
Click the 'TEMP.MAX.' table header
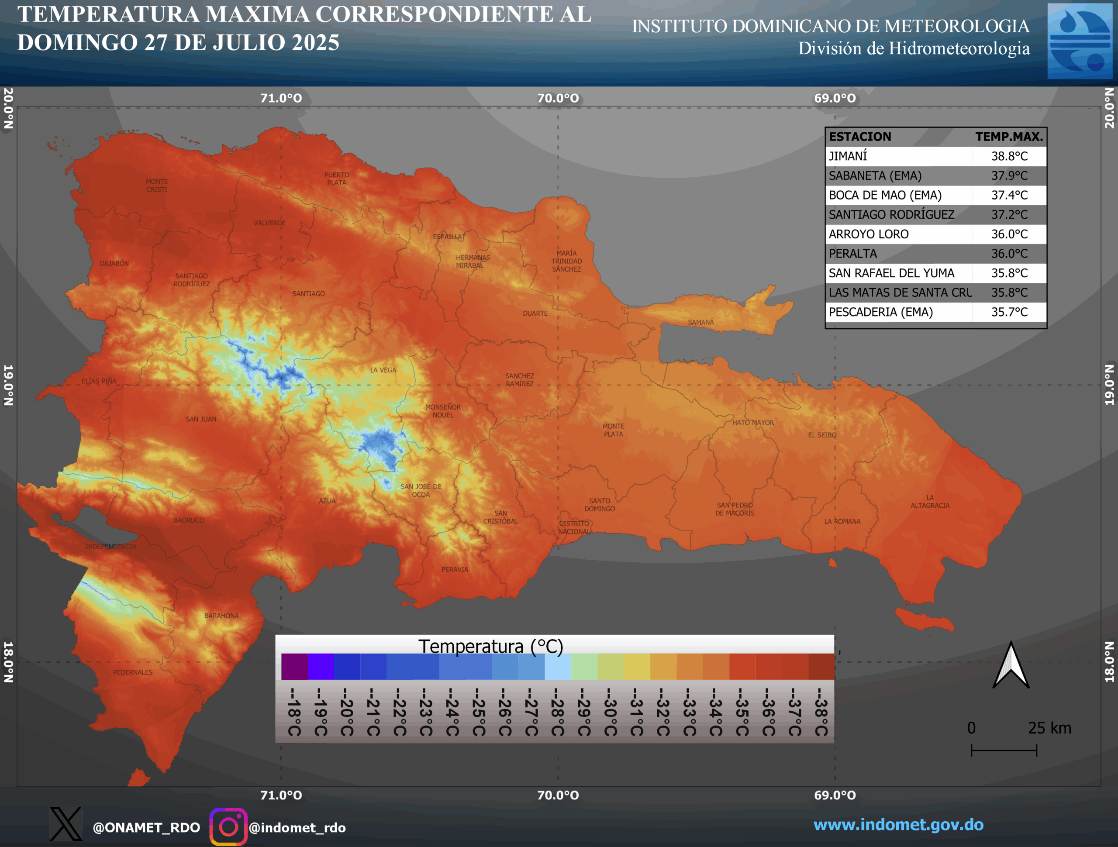tap(1009, 137)
